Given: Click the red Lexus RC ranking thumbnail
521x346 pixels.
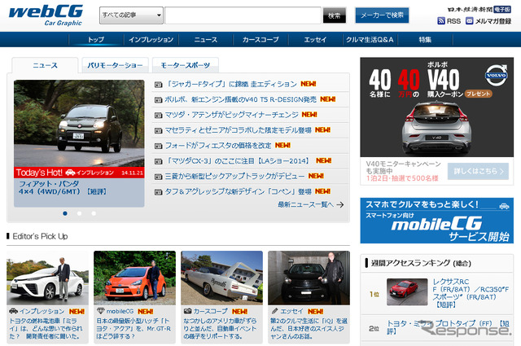Looking at the screenshot, I should point(407,292).
